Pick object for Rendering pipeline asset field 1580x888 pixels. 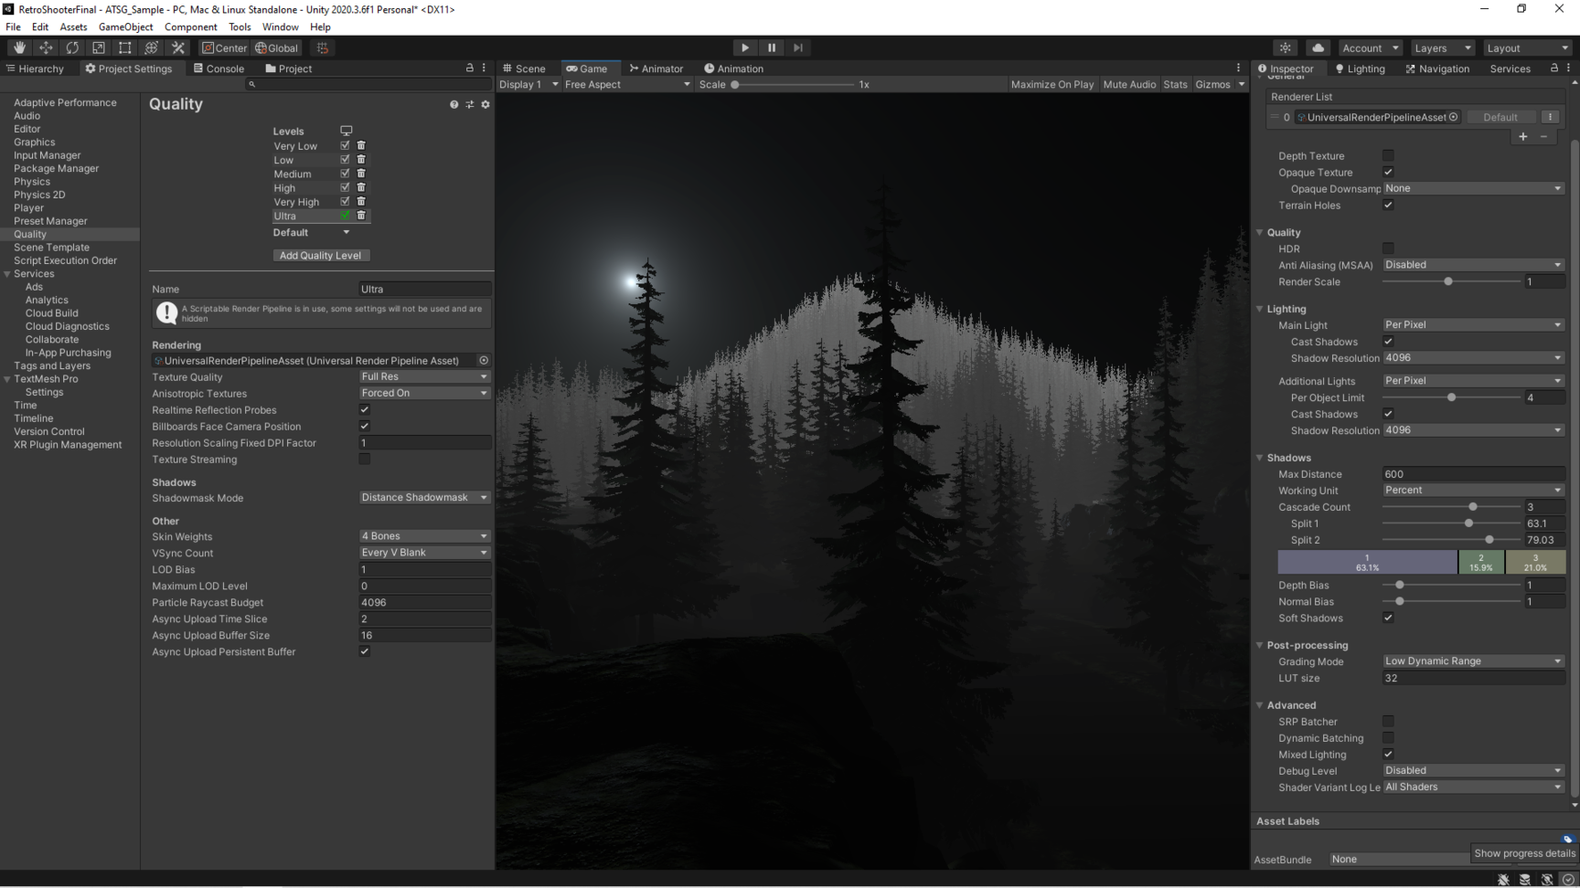[484, 361]
